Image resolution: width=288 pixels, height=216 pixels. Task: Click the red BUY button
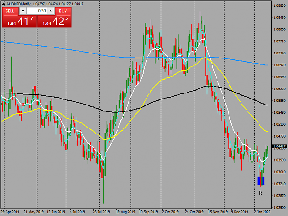(63, 11)
